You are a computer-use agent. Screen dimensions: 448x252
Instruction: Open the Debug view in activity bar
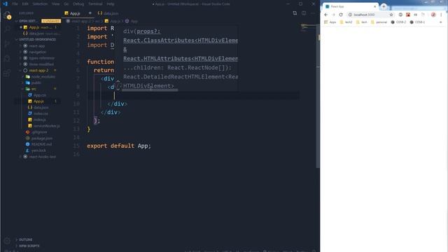[7, 59]
